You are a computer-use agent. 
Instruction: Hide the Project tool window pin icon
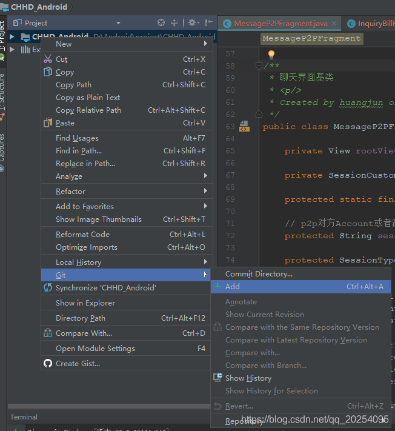[208, 22]
